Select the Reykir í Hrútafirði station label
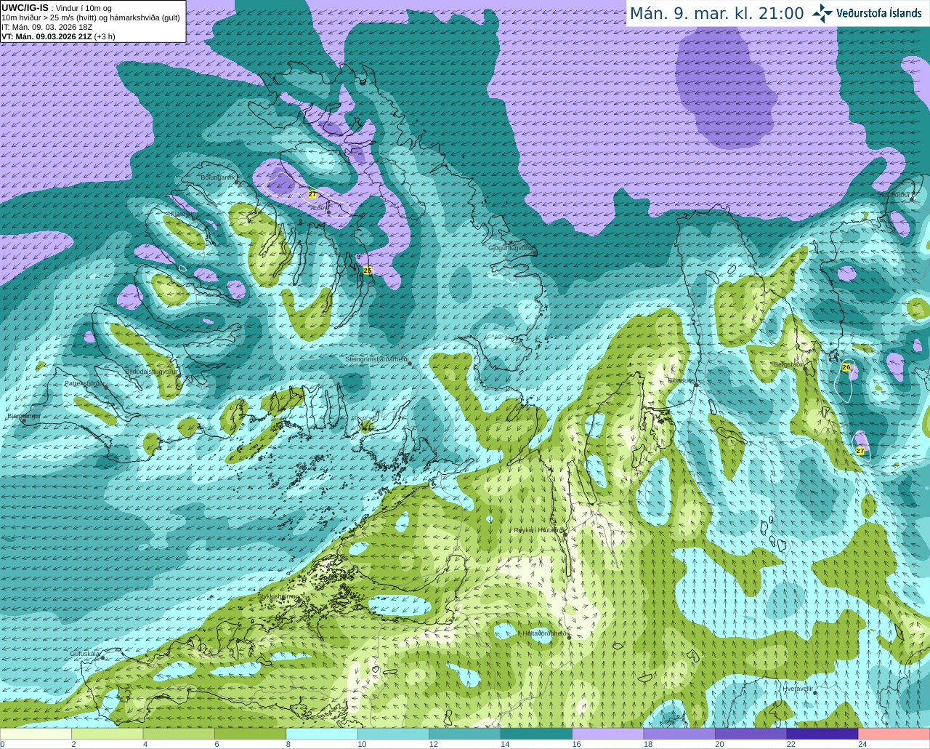The image size is (930, 749). pos(538,530)
